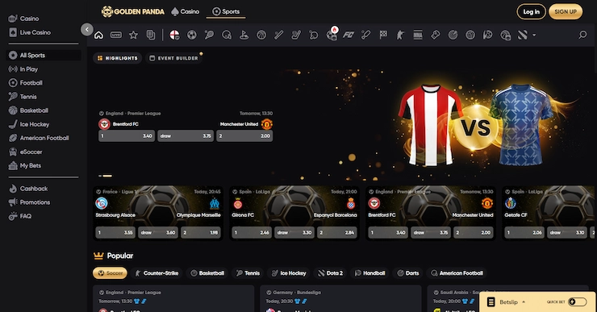Select the Counter-Strike popular filter
Screen dimensions: 597x312
click(157, 272)
